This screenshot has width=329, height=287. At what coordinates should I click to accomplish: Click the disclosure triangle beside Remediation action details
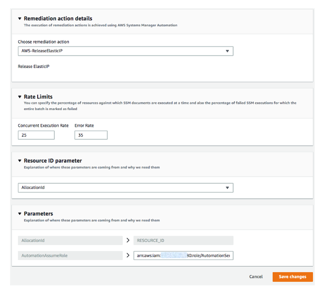point(20,18)
